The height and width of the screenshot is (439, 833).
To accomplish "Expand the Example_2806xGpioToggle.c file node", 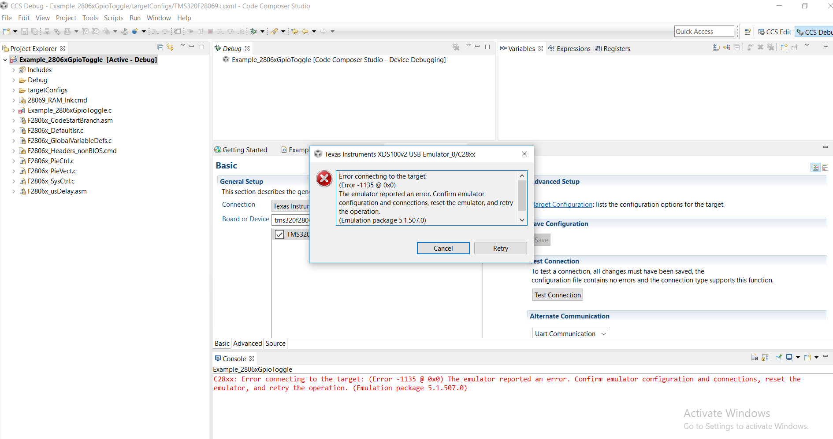I will pos(14,110).
